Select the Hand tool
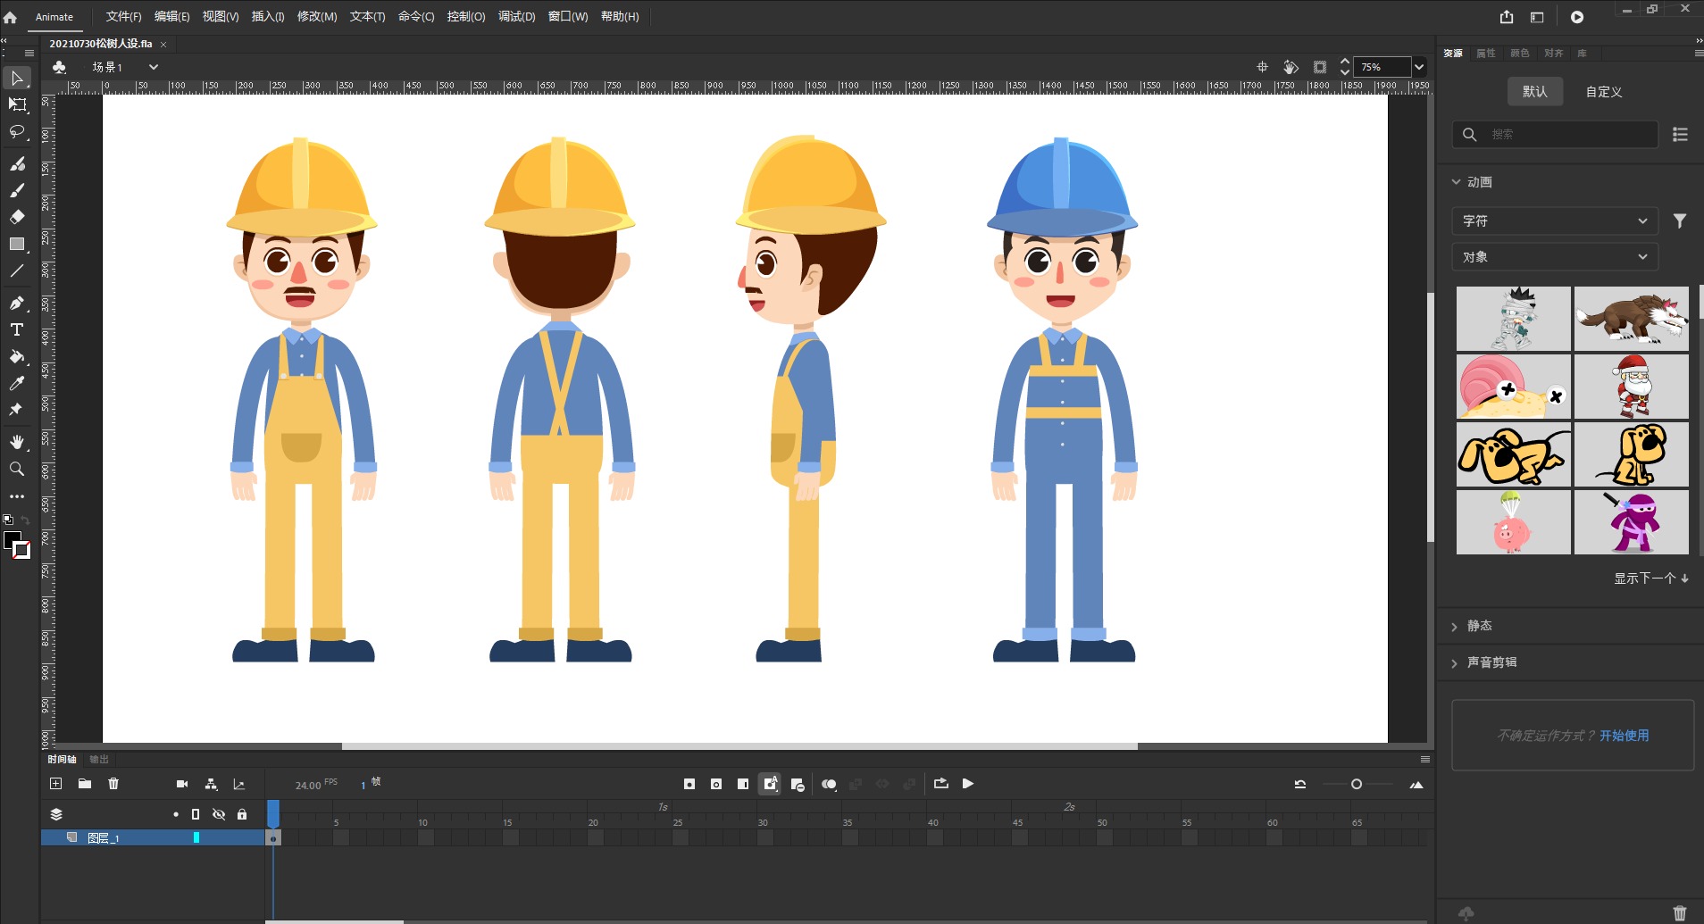 [x=17, y=442]
